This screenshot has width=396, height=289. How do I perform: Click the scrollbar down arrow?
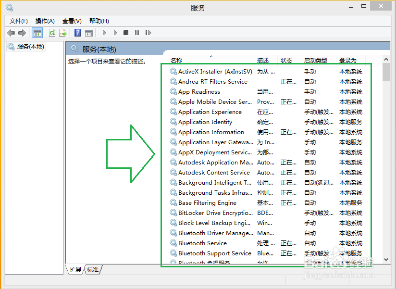[386, 259]
